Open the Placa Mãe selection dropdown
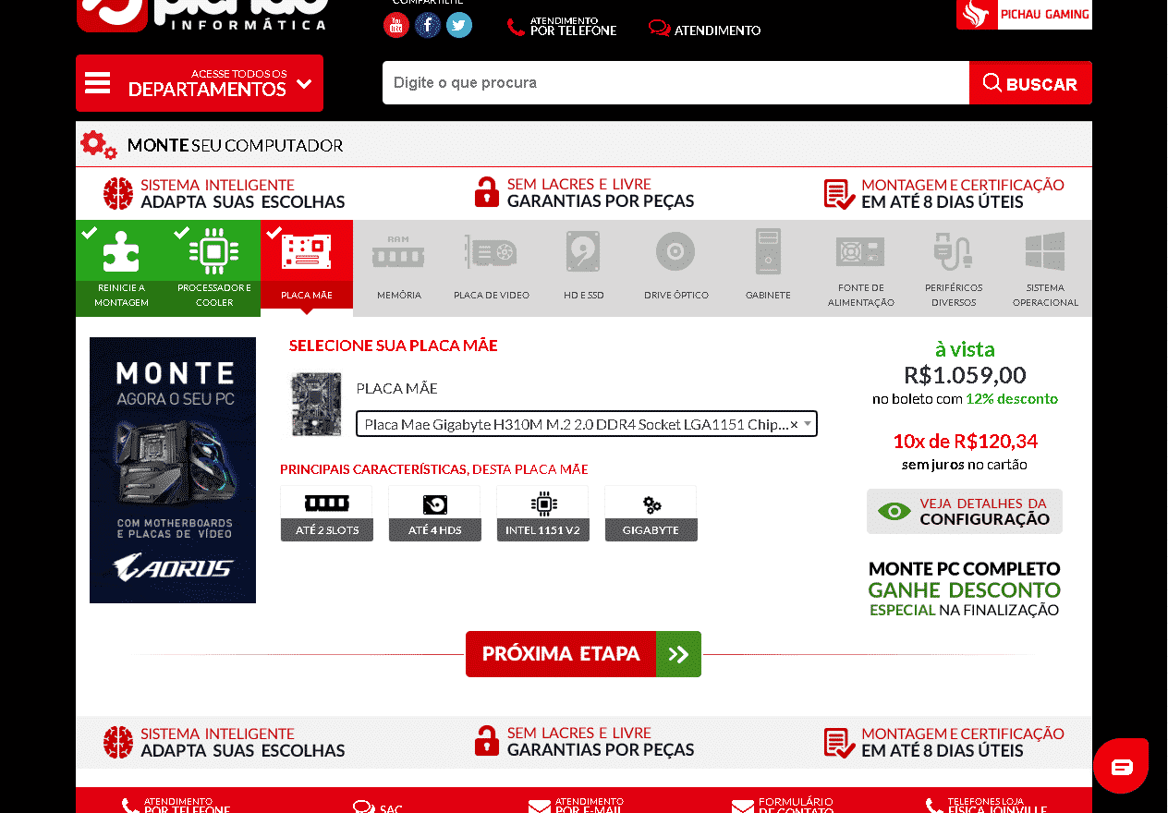 587,424
